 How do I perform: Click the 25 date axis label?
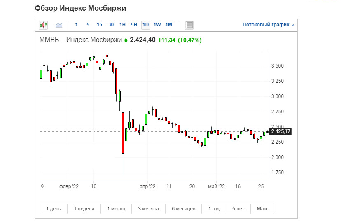click(x=261, y=187)
